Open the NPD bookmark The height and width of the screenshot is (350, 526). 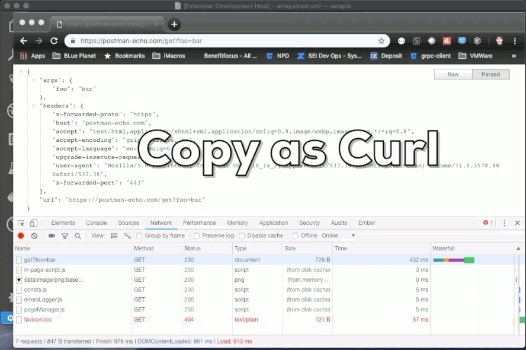tap(277, 56)
